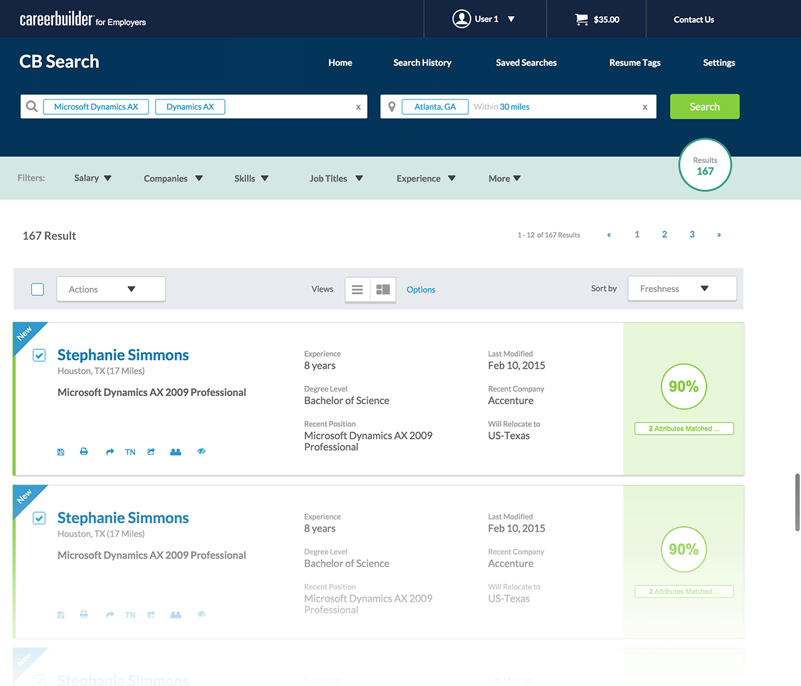This screenshot has height=686, width=801.
Task: Click the User 1 avatar icon
Action: pyautogui.click(x=461, y=19)
